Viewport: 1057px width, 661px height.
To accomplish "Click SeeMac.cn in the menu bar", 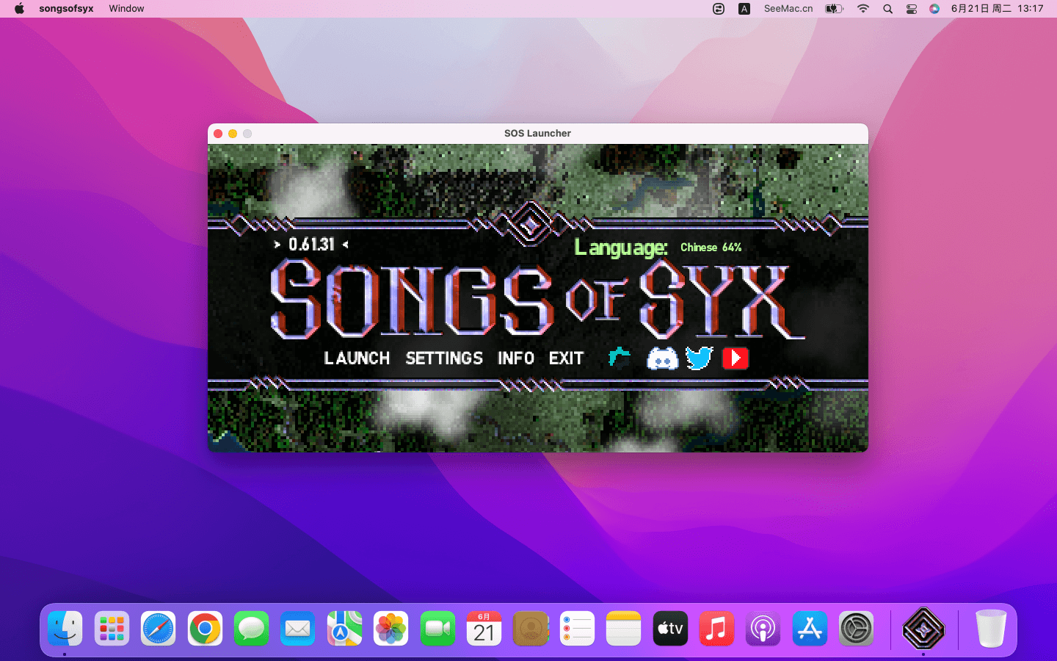I will [x=788, y=9].
